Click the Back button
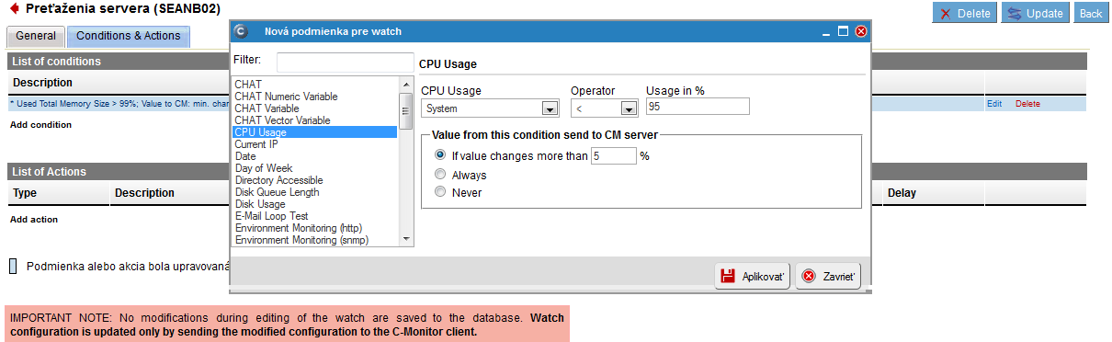 [x=1090, y=14]
